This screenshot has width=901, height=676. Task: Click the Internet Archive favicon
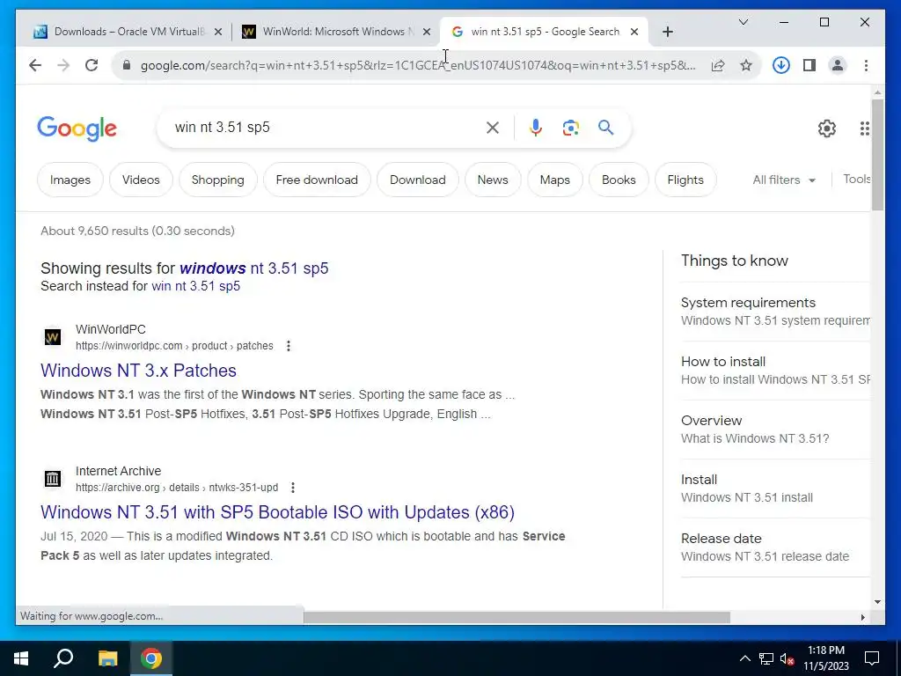53,479
